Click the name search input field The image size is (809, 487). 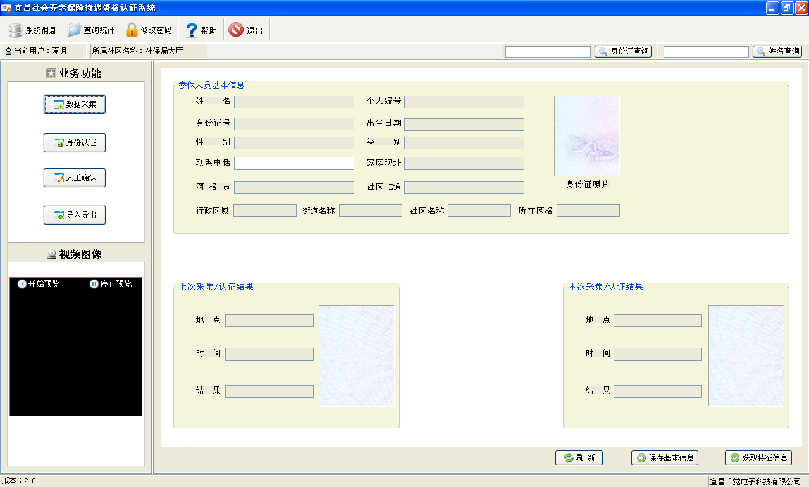point(705,52)
